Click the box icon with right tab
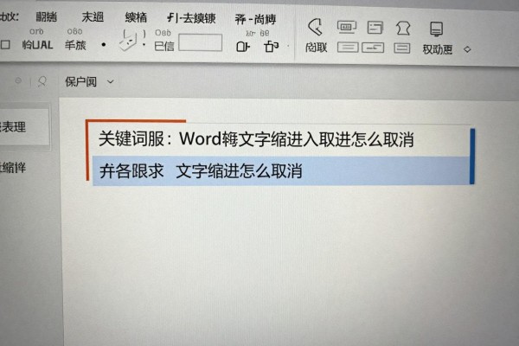 pyautogui.click(x=243, y=47)
